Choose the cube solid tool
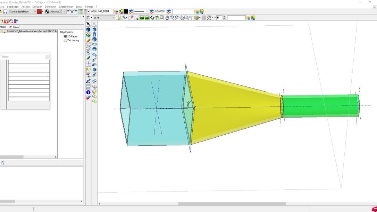 [94, 29]
